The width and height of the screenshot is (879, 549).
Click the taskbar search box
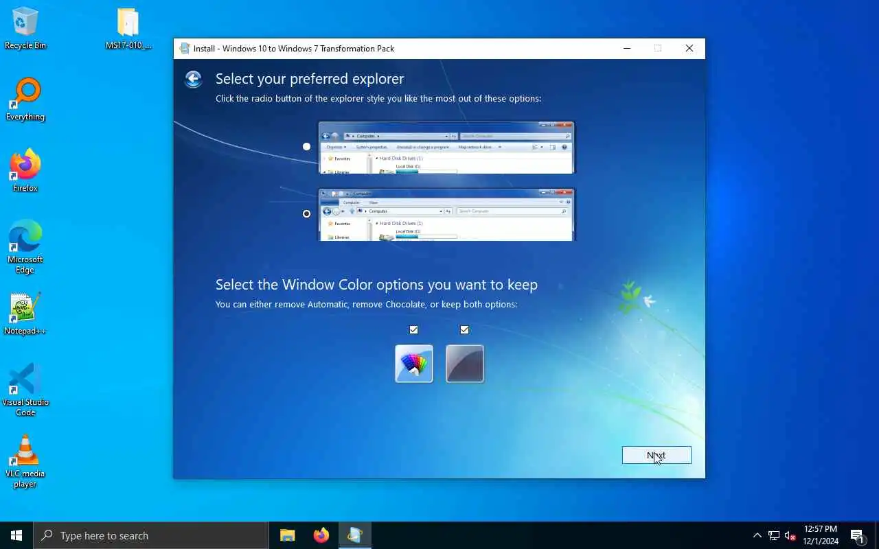click(x=151, y=535)
